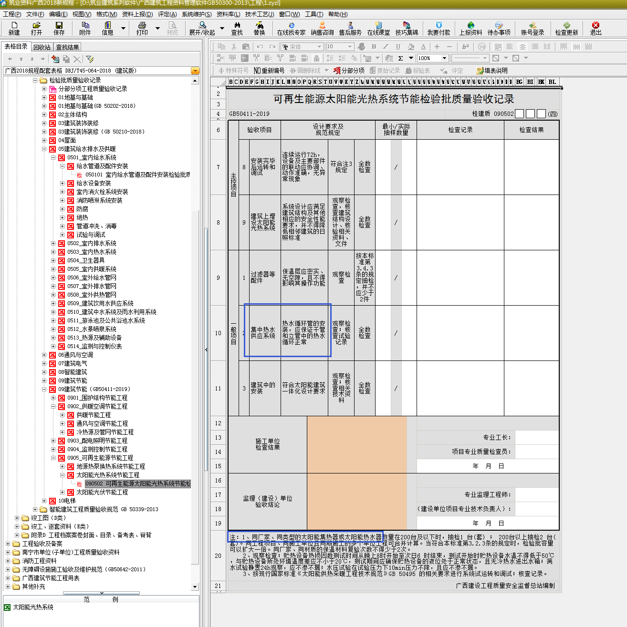Expand the 06通风与空调 tree node
Image resolution: width=627 pixels, height=627 pixels.
point(44,355)
